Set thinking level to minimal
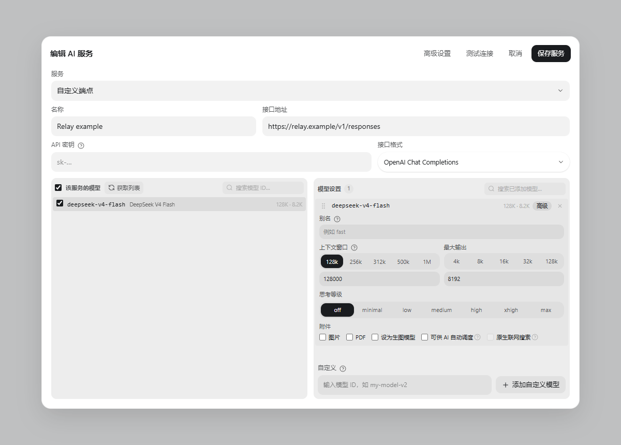This screenshot has height=445, width=621. (372, 310)
